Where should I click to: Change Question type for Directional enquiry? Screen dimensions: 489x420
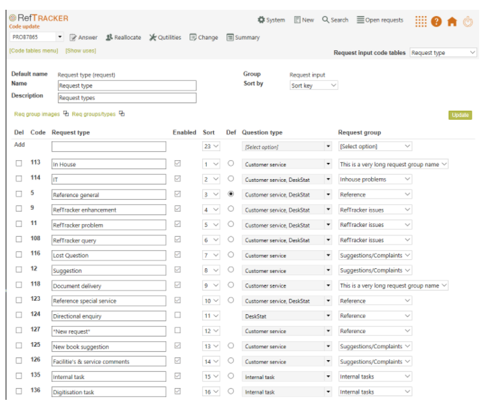[x=286, y=316]
